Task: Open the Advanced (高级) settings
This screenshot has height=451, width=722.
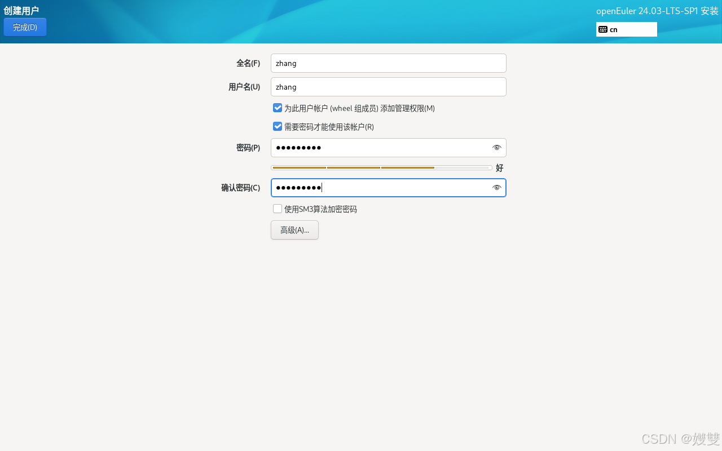Action: 294,230
